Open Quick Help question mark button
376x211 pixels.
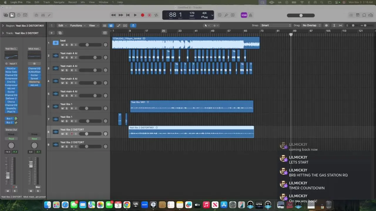[19, 15]
